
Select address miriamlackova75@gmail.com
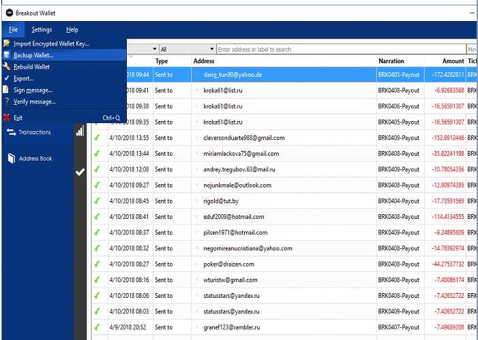[x=241, y=154]
